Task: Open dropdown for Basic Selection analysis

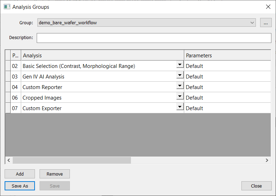Action: (x=180, y=65)
